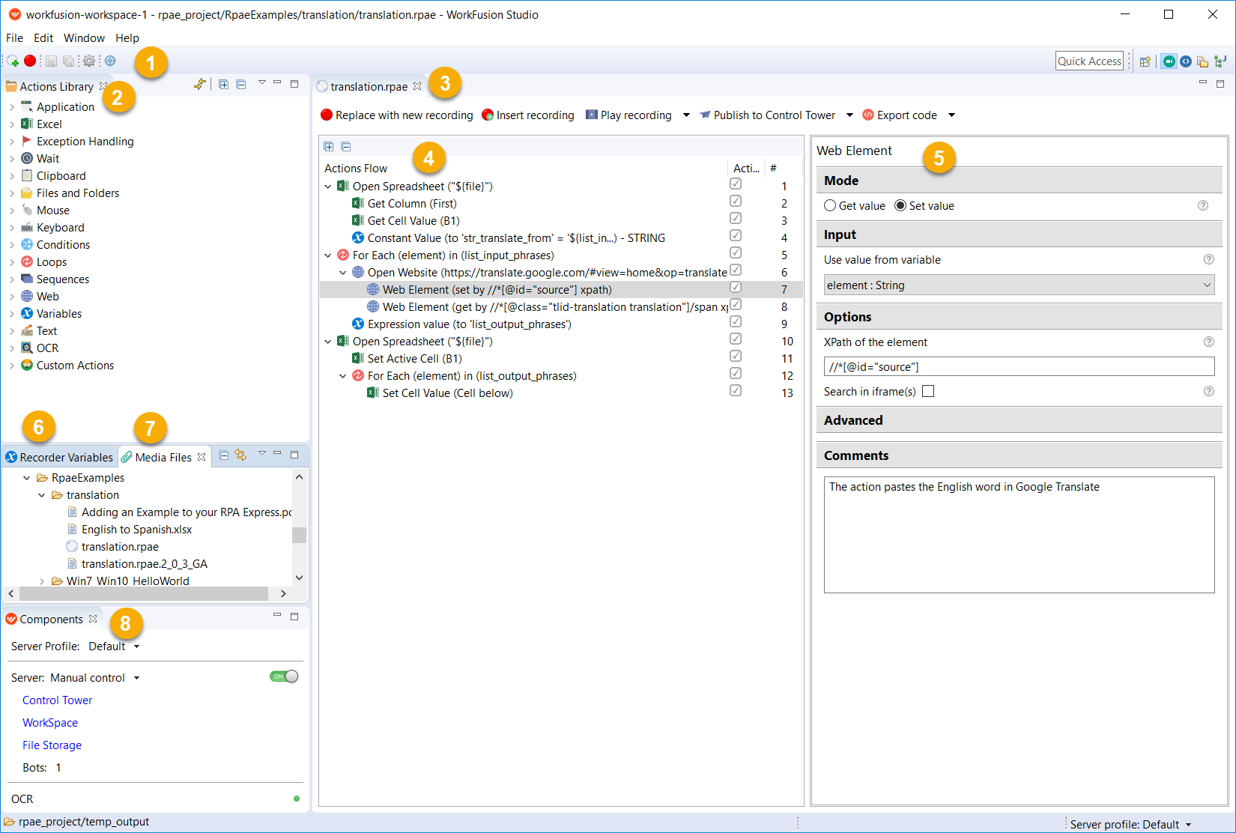The height and width of the screenshot is (833, 1236).
Task: Toggle active checkbox for Get Column (First)
Action: tap(736, 202)
